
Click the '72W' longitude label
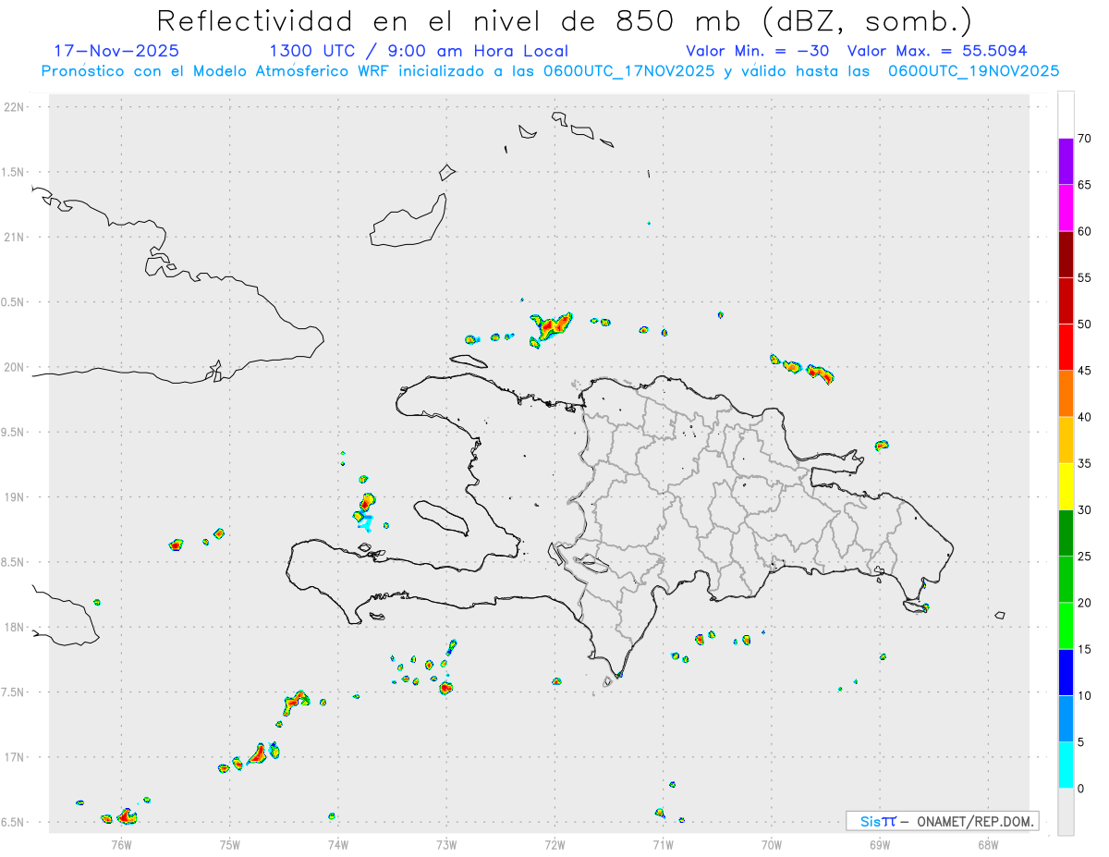554,844
